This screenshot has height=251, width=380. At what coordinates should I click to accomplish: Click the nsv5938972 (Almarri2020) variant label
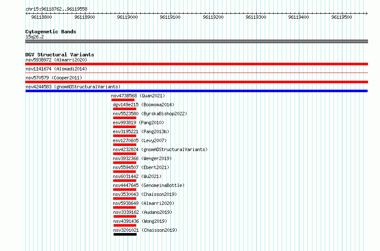click(56, 60)
